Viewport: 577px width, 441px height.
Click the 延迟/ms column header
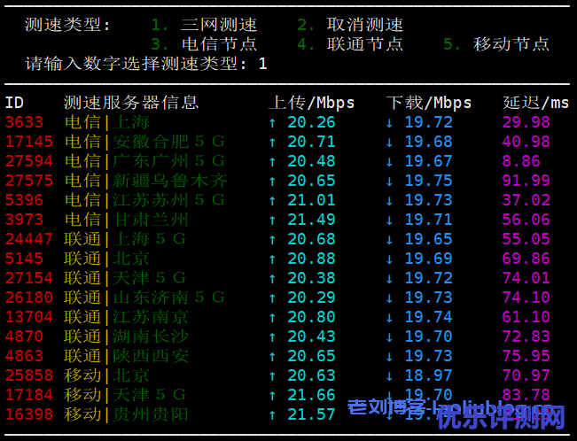click(535, 103)
